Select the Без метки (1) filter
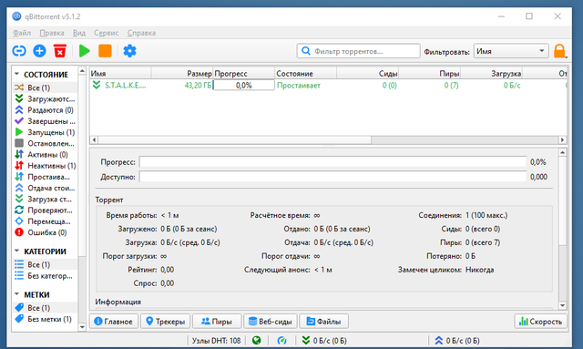The height and width of the screenshot is (349, 583). pyautogui.click(x=45, y=319)
